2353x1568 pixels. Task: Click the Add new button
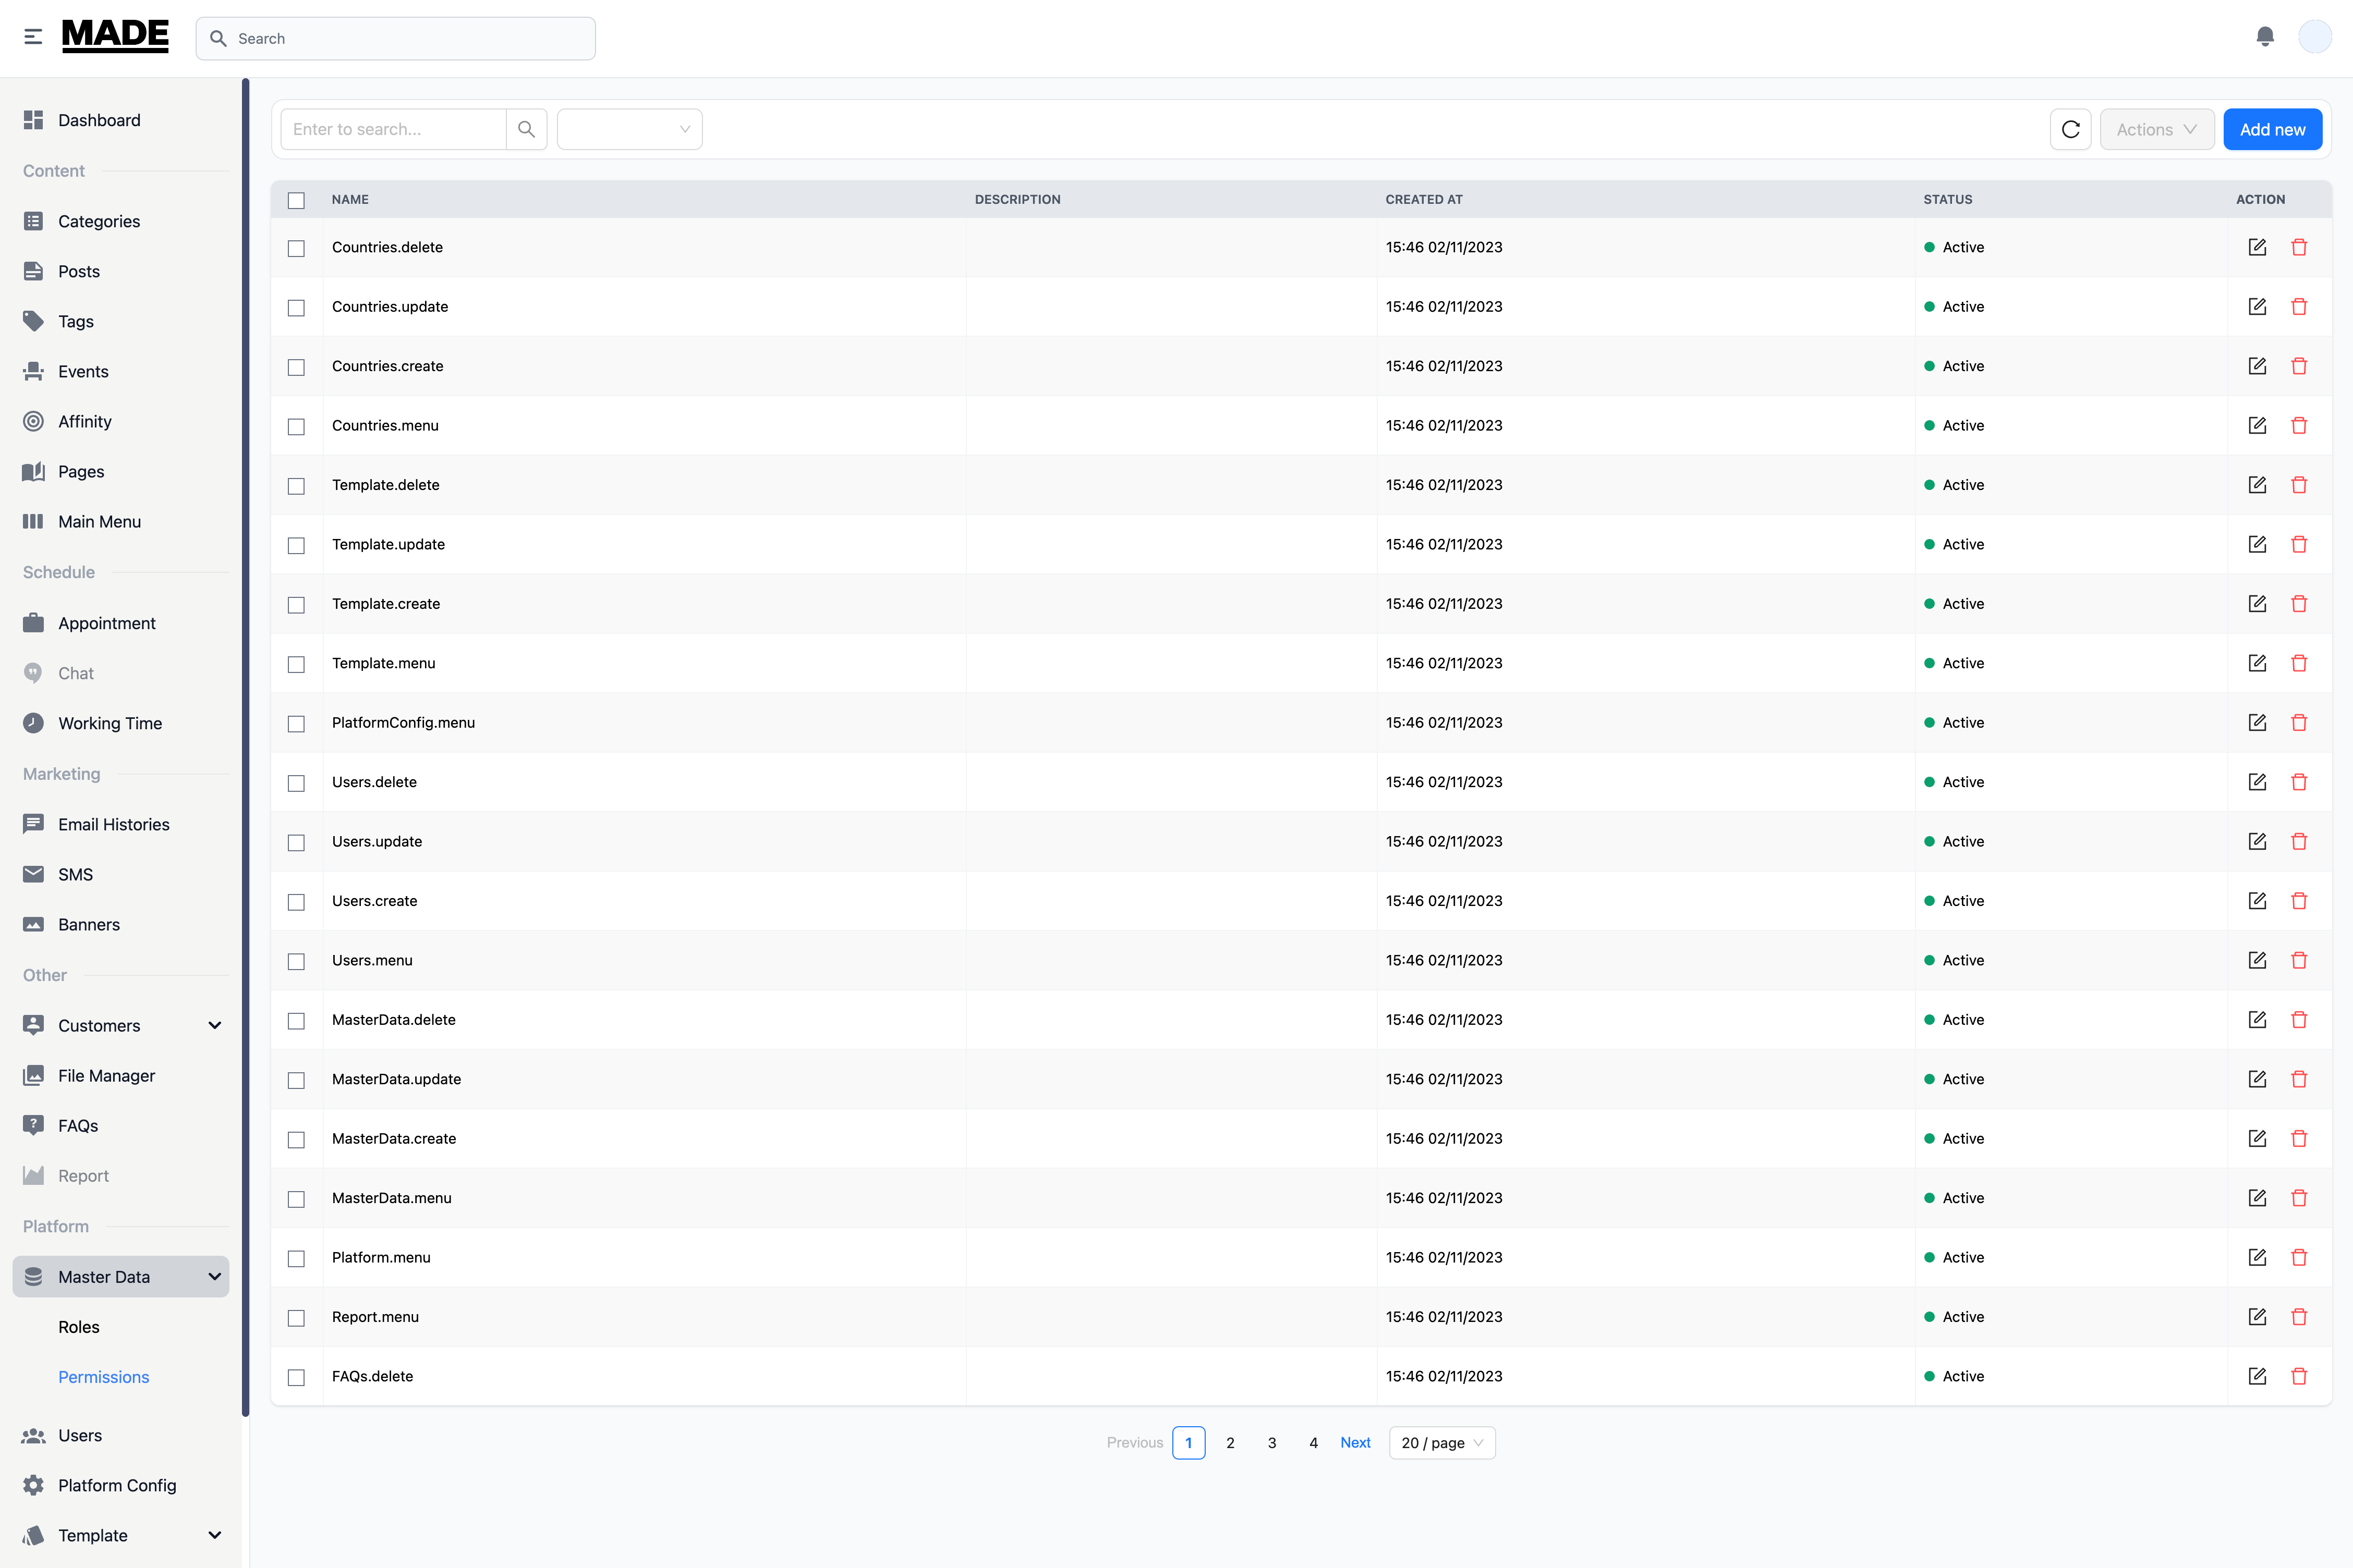point(2272,129)
